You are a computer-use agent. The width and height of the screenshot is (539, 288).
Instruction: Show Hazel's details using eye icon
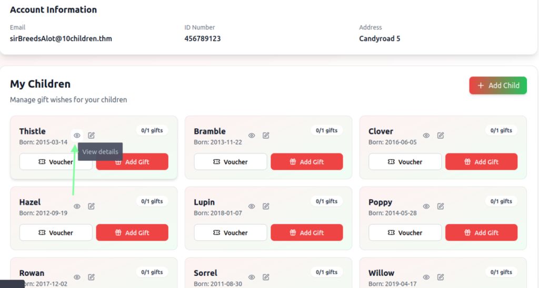(77, 207)
